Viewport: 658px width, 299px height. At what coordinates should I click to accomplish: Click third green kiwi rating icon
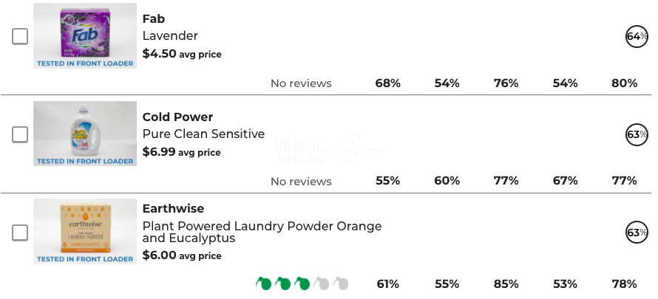pyautogui.click(x=302, y=283)
